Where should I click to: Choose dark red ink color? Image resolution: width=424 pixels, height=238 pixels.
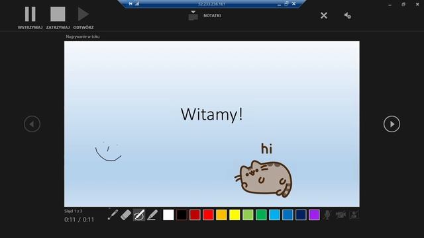(x=195, y=215)
